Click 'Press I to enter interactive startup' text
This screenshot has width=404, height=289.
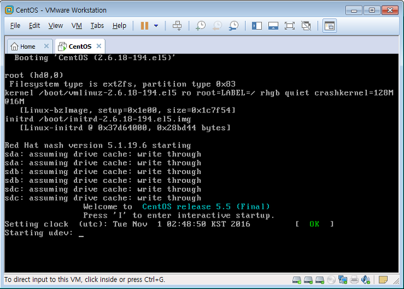click(179, 216)
